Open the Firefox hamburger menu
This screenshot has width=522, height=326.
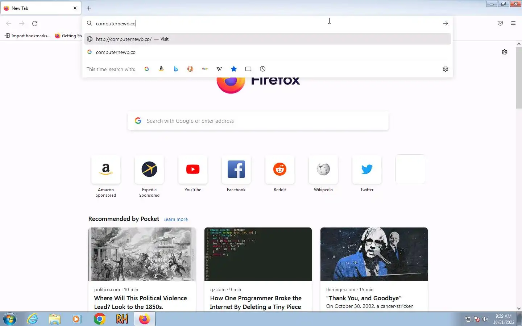click(513, 23)
